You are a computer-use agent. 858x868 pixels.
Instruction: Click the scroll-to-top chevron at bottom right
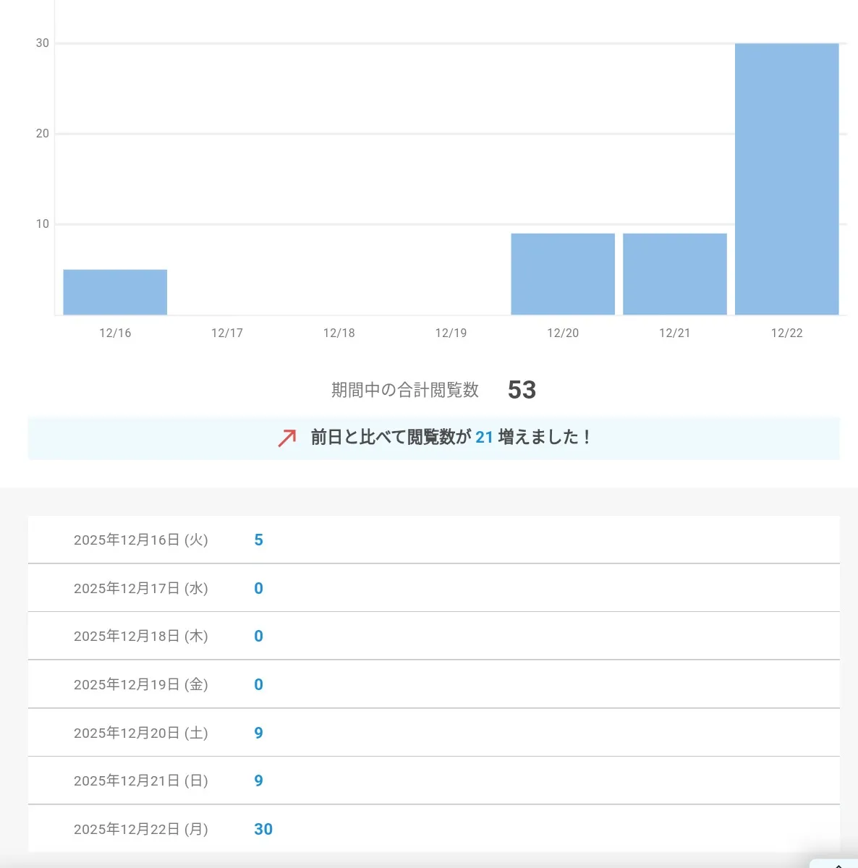(838, 864)
